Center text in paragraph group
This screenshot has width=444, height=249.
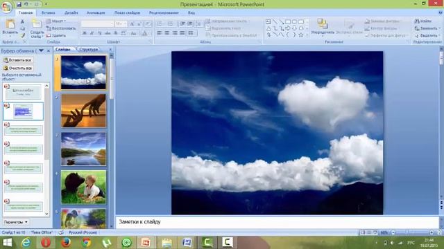coord(167,33)
